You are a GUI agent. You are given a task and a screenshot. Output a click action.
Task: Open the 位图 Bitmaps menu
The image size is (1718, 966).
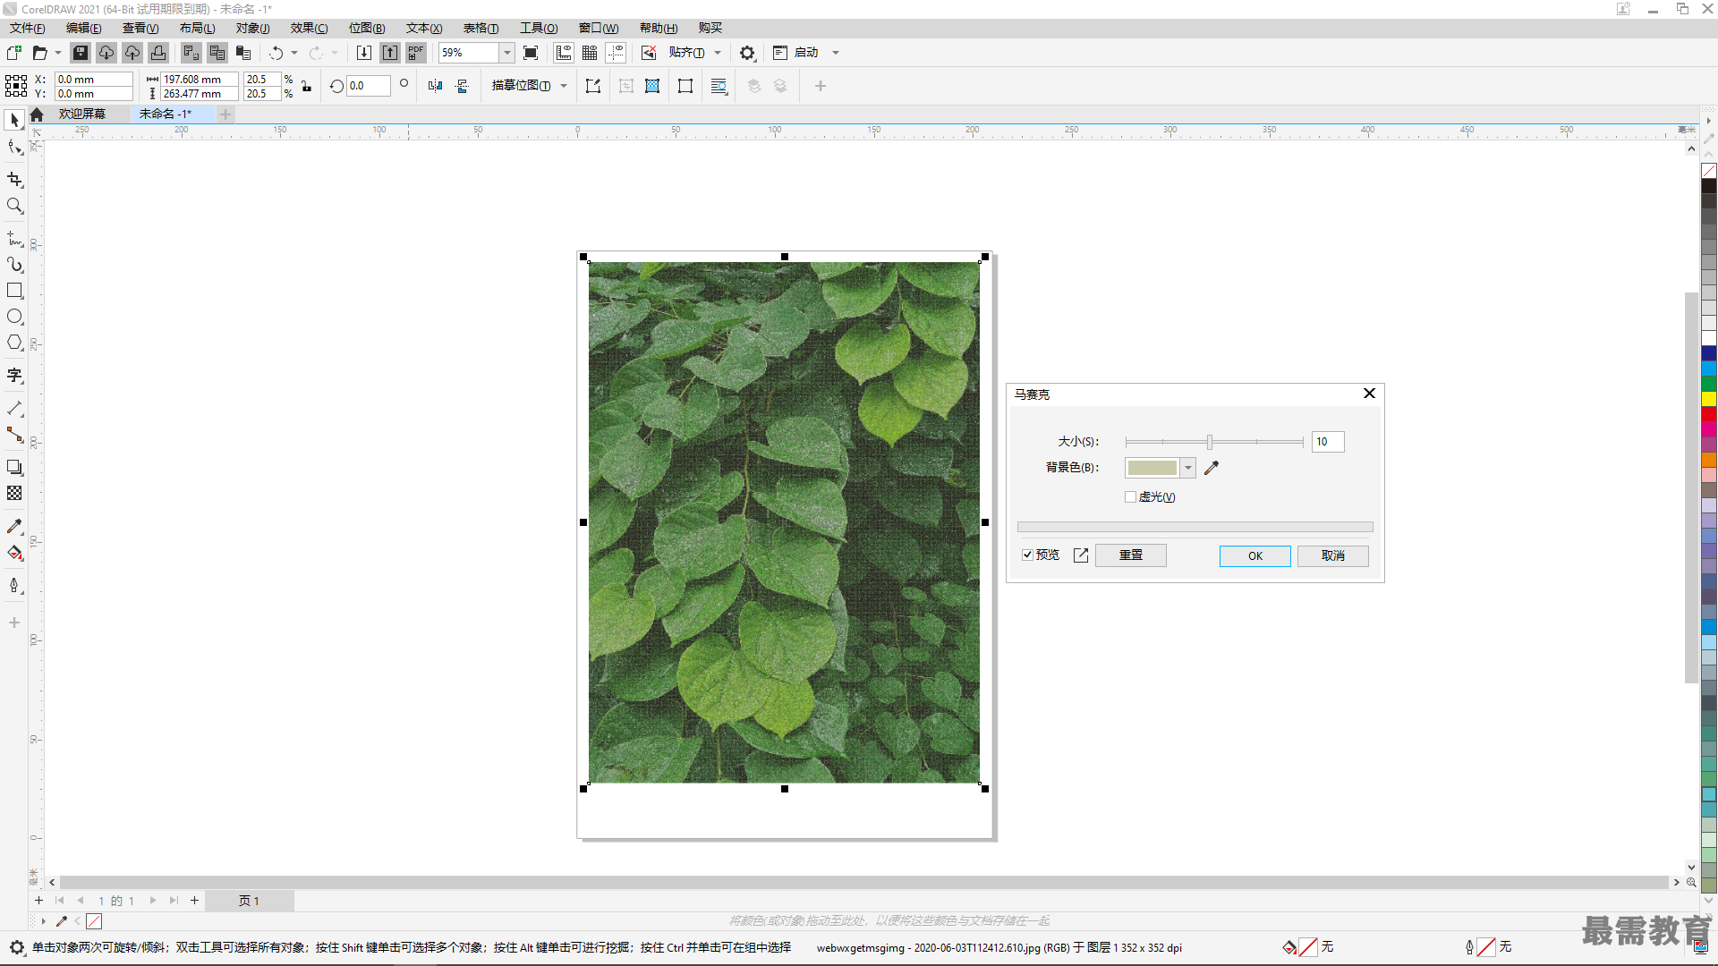(367, 29)
